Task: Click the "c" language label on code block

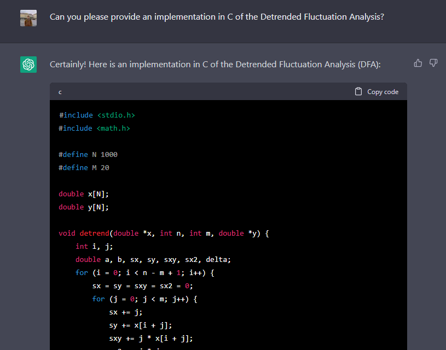Action: point(60,92)
